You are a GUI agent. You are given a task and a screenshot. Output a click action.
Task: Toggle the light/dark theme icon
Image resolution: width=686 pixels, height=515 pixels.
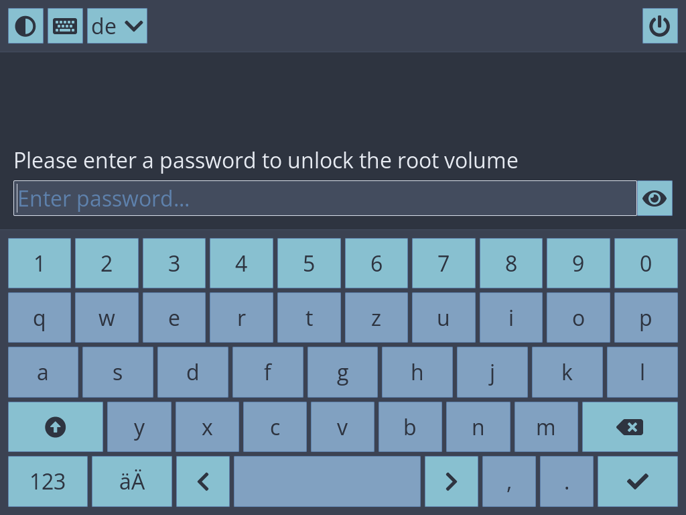coord(25,26)
